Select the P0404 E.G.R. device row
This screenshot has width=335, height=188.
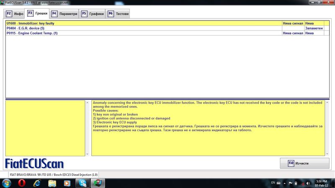tap(167, 28)
